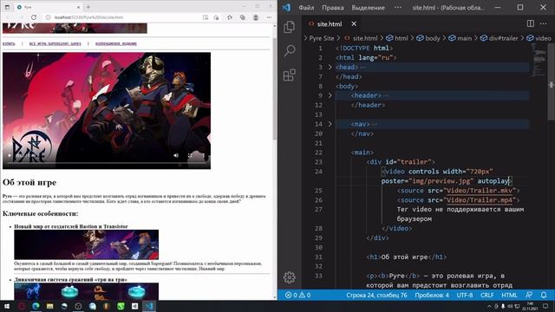Play the trailer video on the page
This screenshot has width=555, height=312.
tap(10, 155)
